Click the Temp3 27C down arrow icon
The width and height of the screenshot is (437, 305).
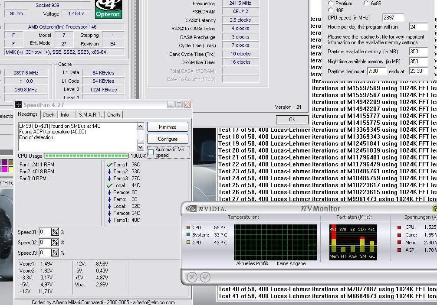click(x=109, y=178)
